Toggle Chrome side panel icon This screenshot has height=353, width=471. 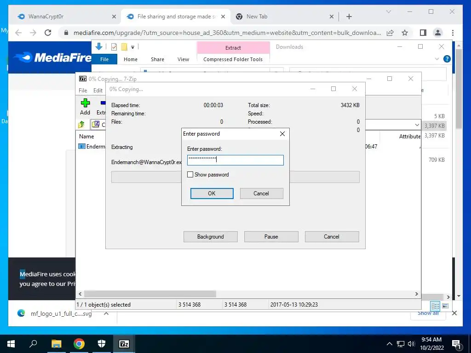tap(423, 33)
